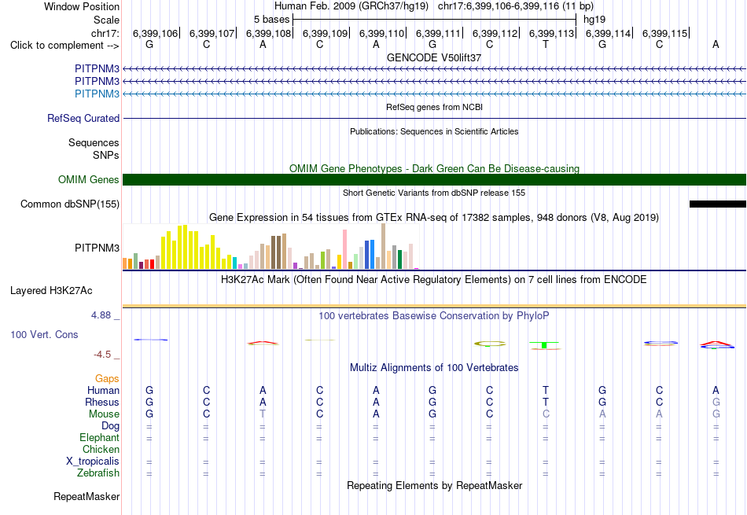Click the 'RepeatMasker' track label
The height and width of the screenshot is (515, 747).
pos(86,496)
